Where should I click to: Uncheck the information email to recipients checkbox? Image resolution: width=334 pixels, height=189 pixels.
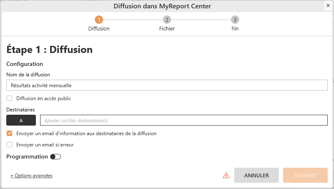10,134
